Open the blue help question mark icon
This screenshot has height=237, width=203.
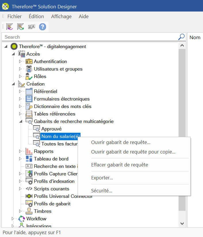pyautogui.click(x=43, y=27)
